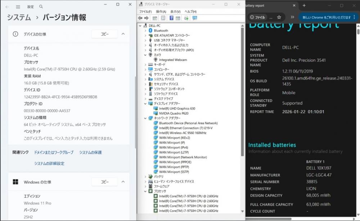This screenshot has width=360, height=221.
Task: Click the Dell Inc. Precision 3541 product name
Action: [304, 60]
